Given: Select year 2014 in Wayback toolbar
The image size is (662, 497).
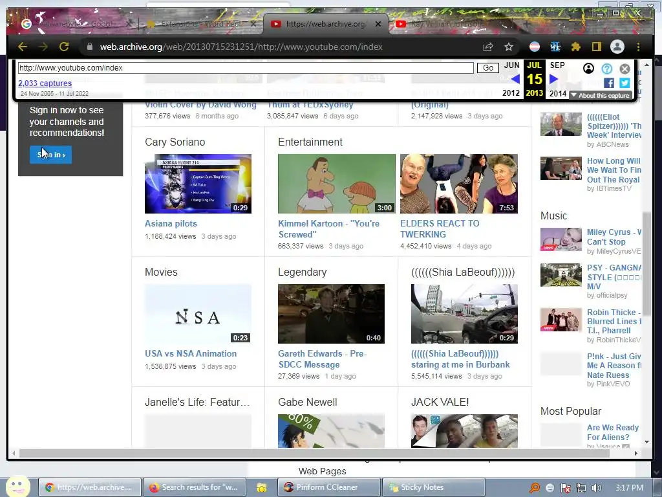Looking at the screenshot, I should pyautogui.click(x=558, y=93).
